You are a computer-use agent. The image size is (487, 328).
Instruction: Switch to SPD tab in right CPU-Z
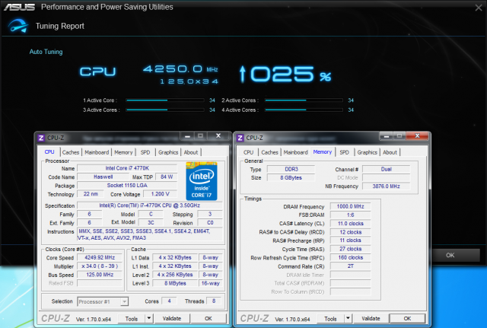pyautogui.click(x=344, y=152)
